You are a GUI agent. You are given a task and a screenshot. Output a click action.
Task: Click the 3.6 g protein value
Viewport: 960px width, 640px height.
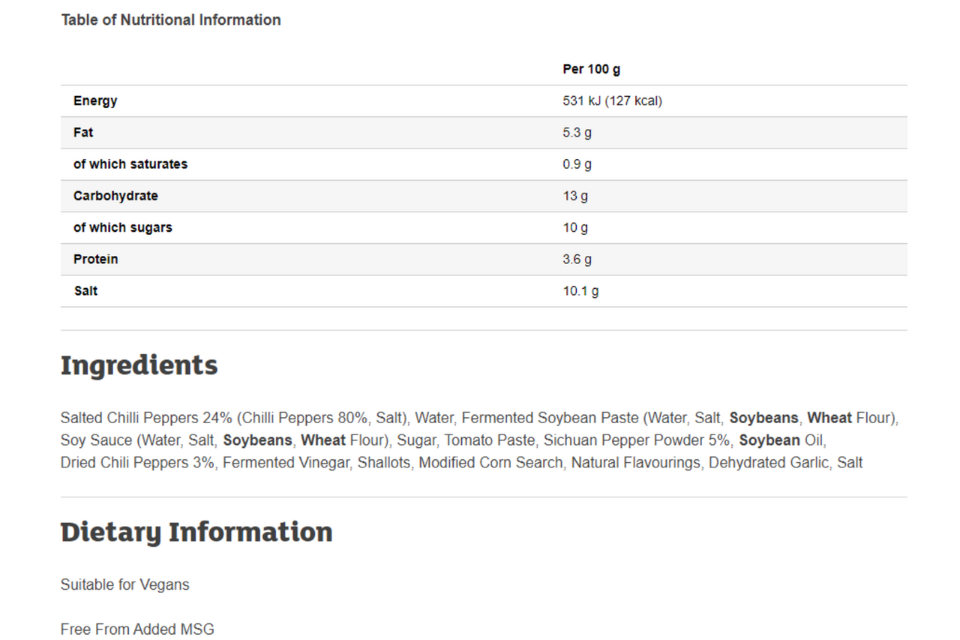577,260
